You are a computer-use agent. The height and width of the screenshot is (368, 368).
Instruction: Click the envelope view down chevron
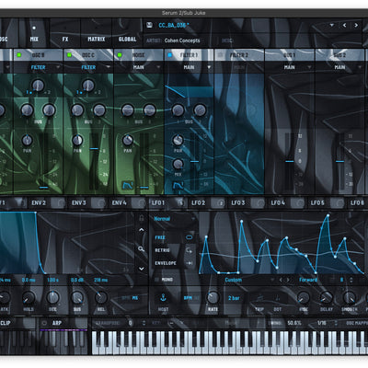141,269
